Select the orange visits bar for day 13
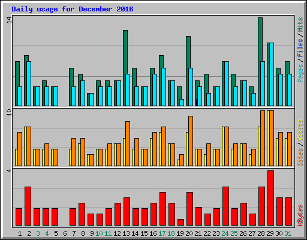The width and height of the screenshot is (307, 240). coord(128,143)
